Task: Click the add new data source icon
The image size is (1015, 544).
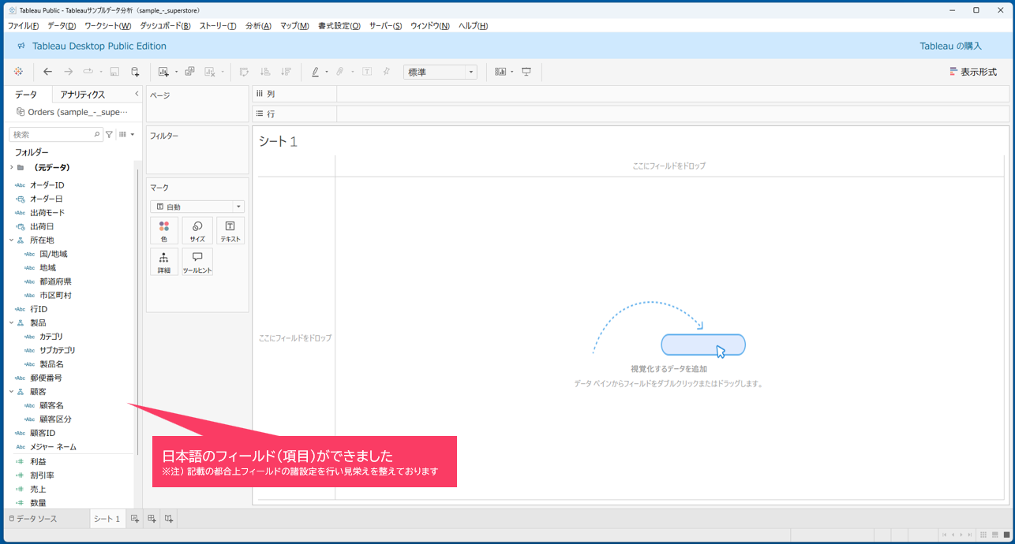Action: [135, 72]
